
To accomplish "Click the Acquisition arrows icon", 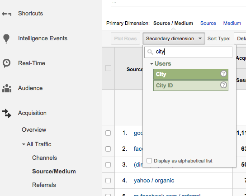I will click(x=6, y=113).
